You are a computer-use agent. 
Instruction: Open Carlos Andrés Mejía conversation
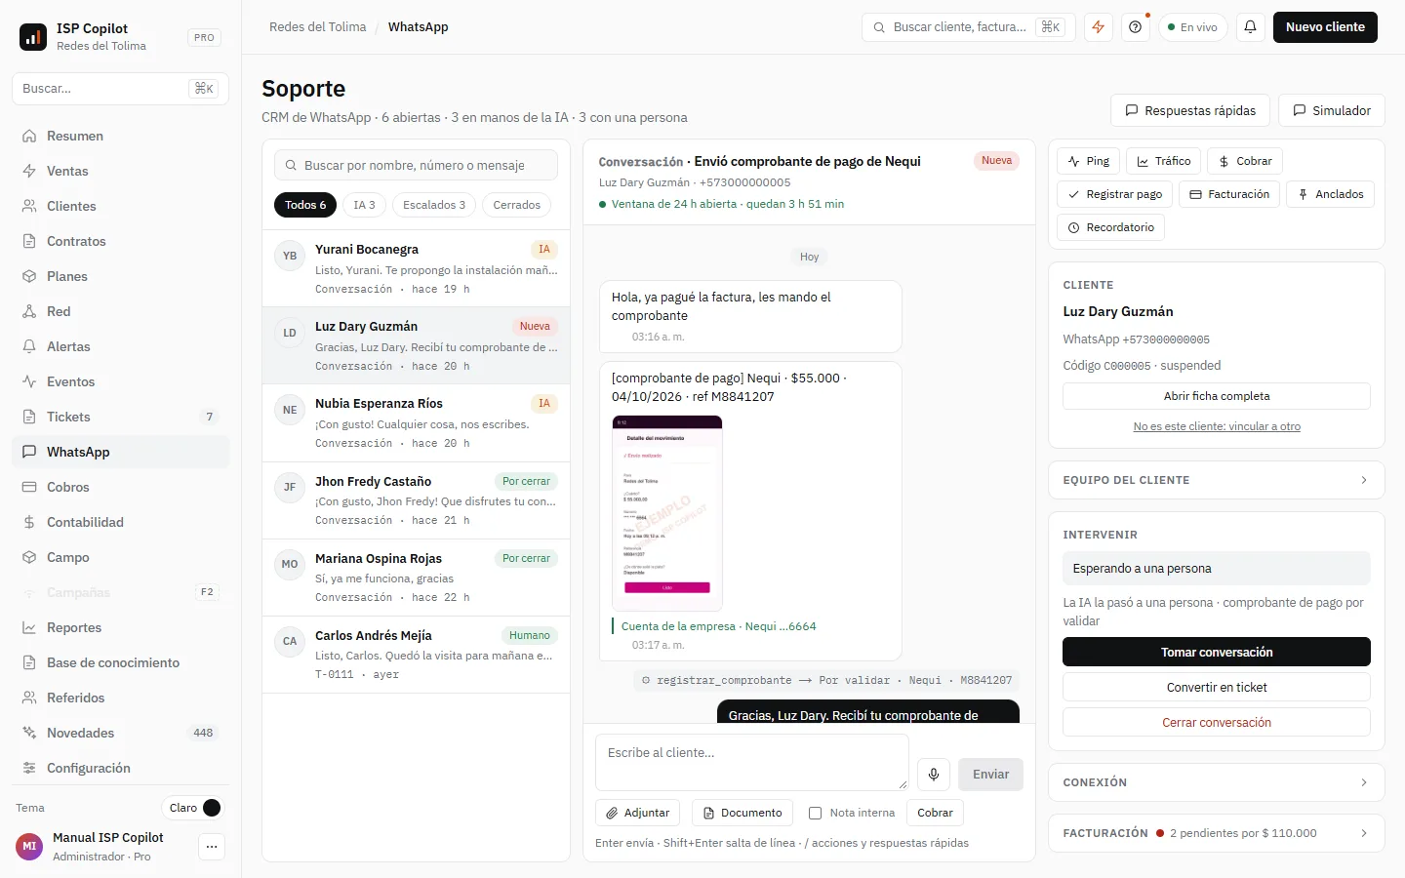click(417, 655)
